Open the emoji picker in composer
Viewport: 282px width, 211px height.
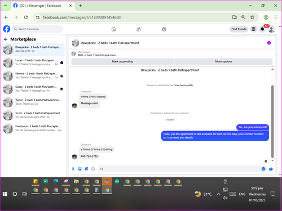(x=263, y=169)
